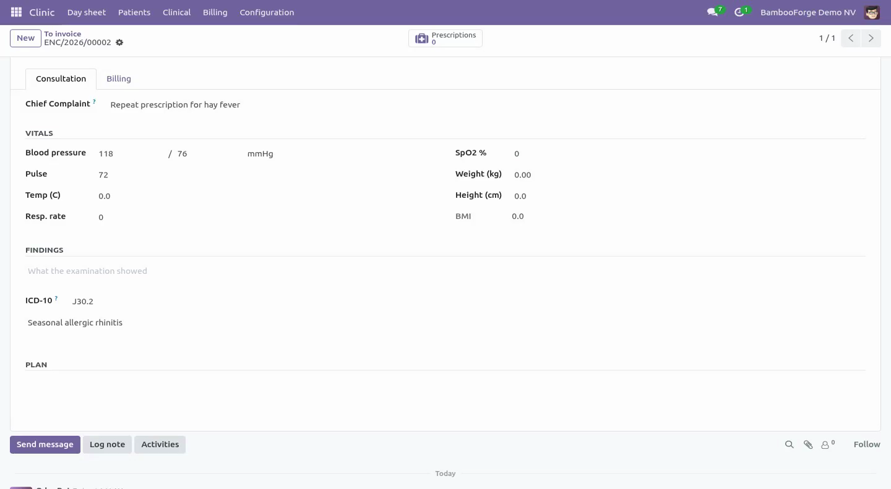Edit the Height (cm) field
The width and height of the screenshot is (891, 489).
tap(689, 196)
